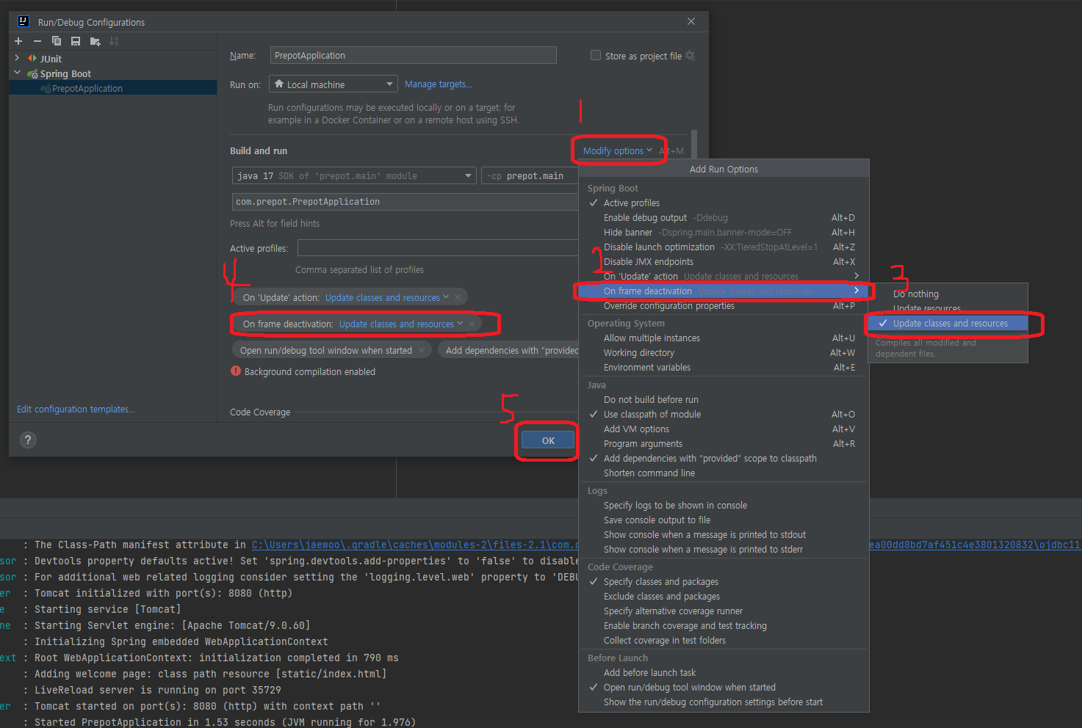Enable Store as project file checkbox
Viewport: 1082px width, 728px height.
(x=596, y=55)
